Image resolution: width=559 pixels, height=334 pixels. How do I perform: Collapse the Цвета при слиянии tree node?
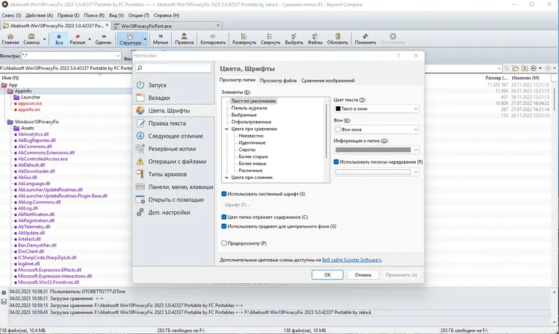point(226,177)
